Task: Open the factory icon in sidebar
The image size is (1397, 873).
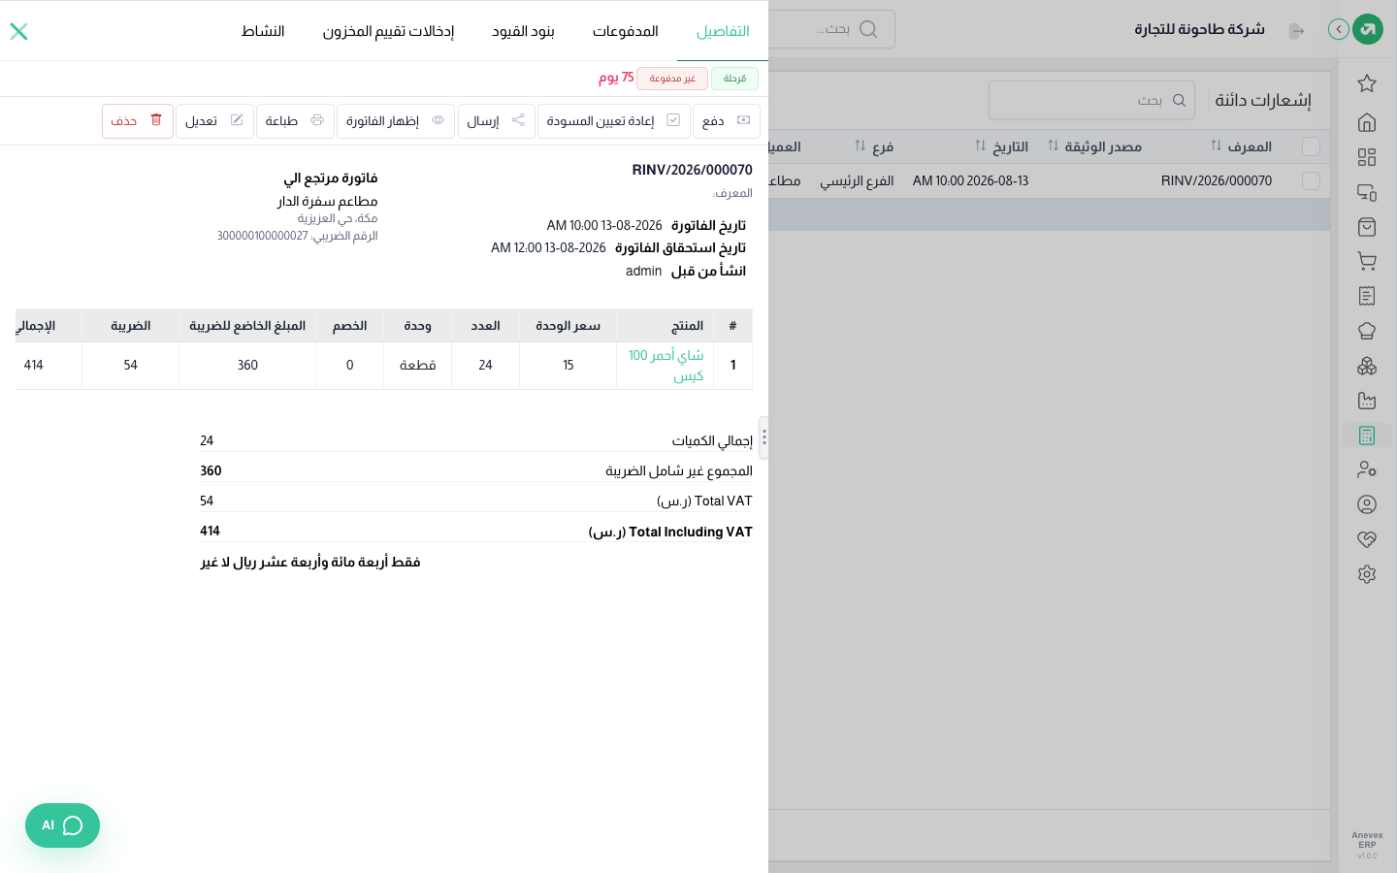Action: [1367, 401]
